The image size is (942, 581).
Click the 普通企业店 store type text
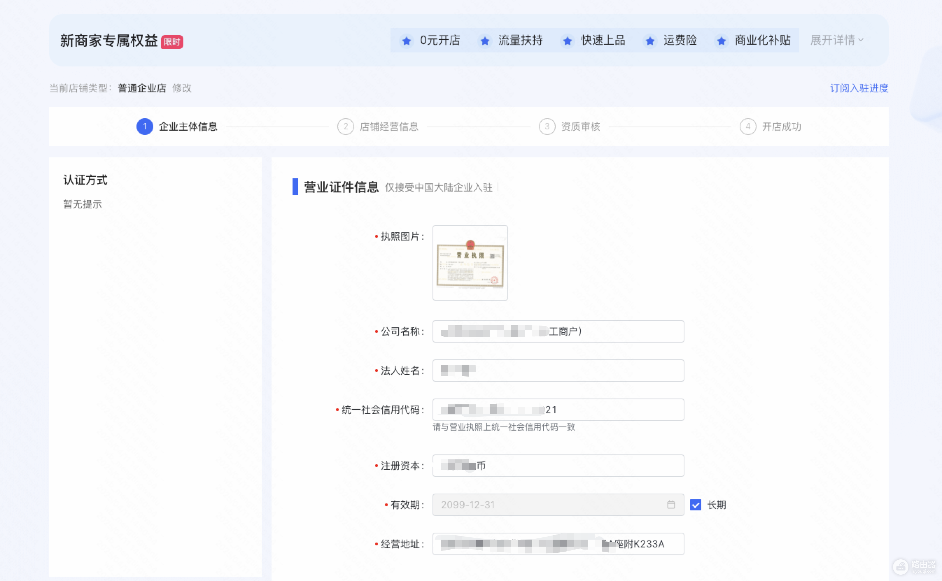pyautogui.click(x=142, y=88)
